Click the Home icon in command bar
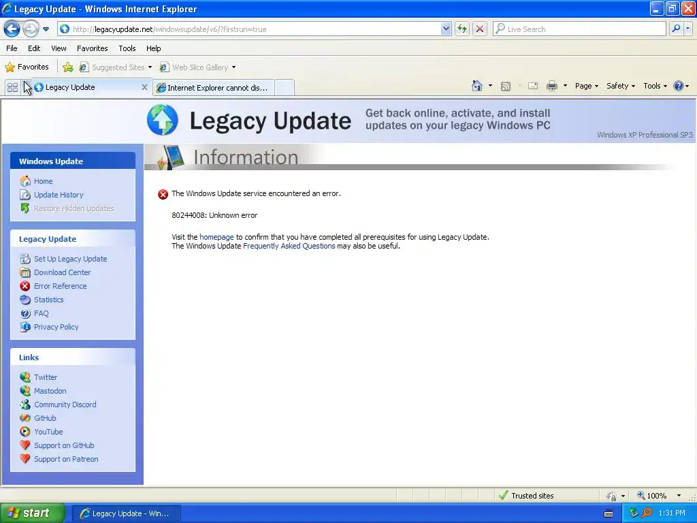697x523 pixels. (x=477, y=86)
